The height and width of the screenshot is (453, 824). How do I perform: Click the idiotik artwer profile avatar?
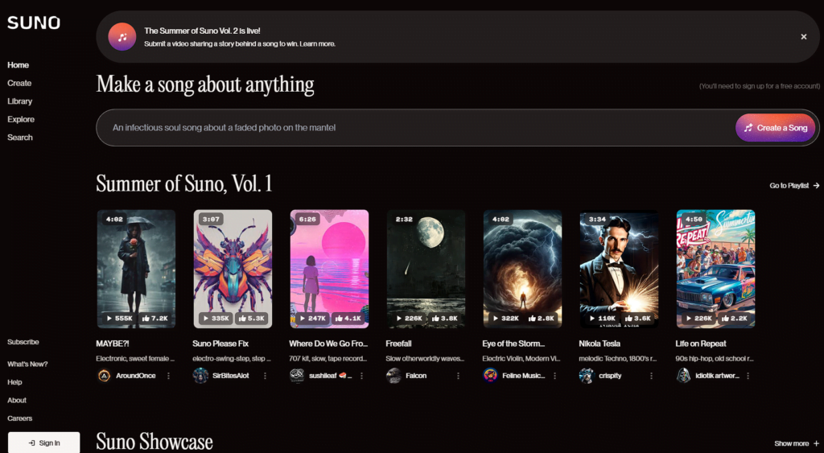pyautogui.click(x=683, y=376)
